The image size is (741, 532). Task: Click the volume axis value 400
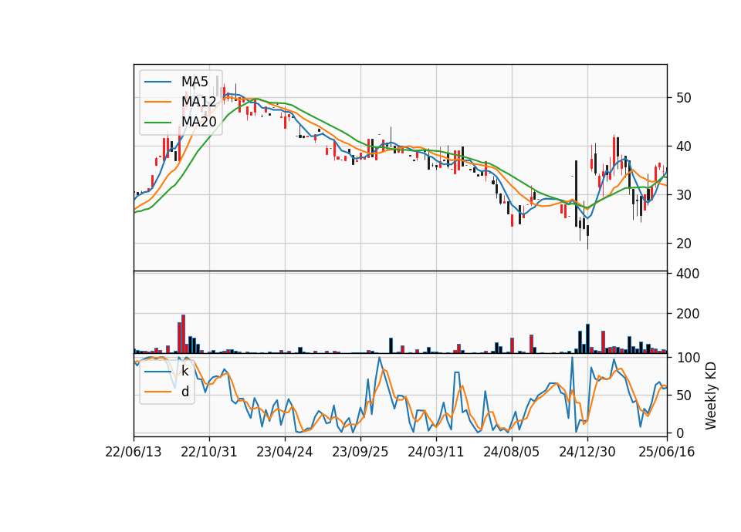[688, 274]
